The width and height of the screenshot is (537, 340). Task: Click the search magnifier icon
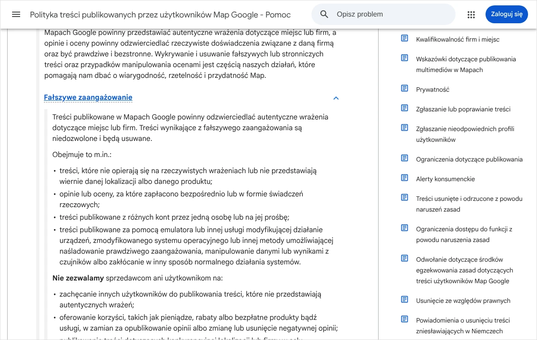[x=324, y=14]
